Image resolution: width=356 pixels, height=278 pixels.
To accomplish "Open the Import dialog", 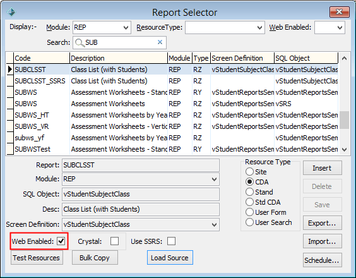I will [x=322, y=241].
